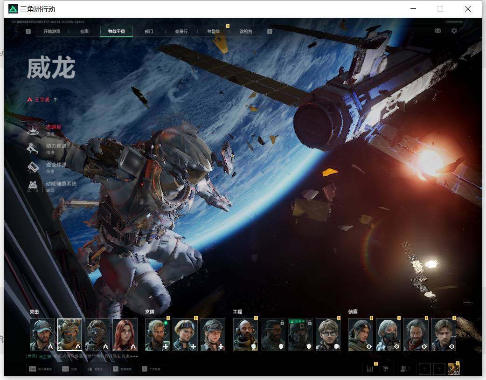Go to the 部门 tab
This screenshot has width=486, height=380.
pos(149,31)
